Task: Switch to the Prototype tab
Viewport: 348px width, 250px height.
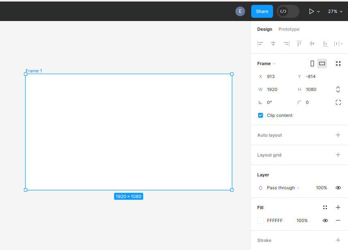Action: pyautogui.click(x=289, y=29)
